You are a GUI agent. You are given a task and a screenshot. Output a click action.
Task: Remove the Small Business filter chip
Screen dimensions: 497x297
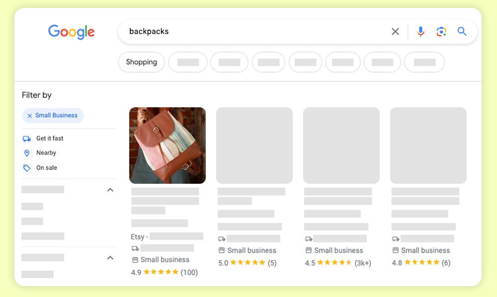tap(29, 116)
